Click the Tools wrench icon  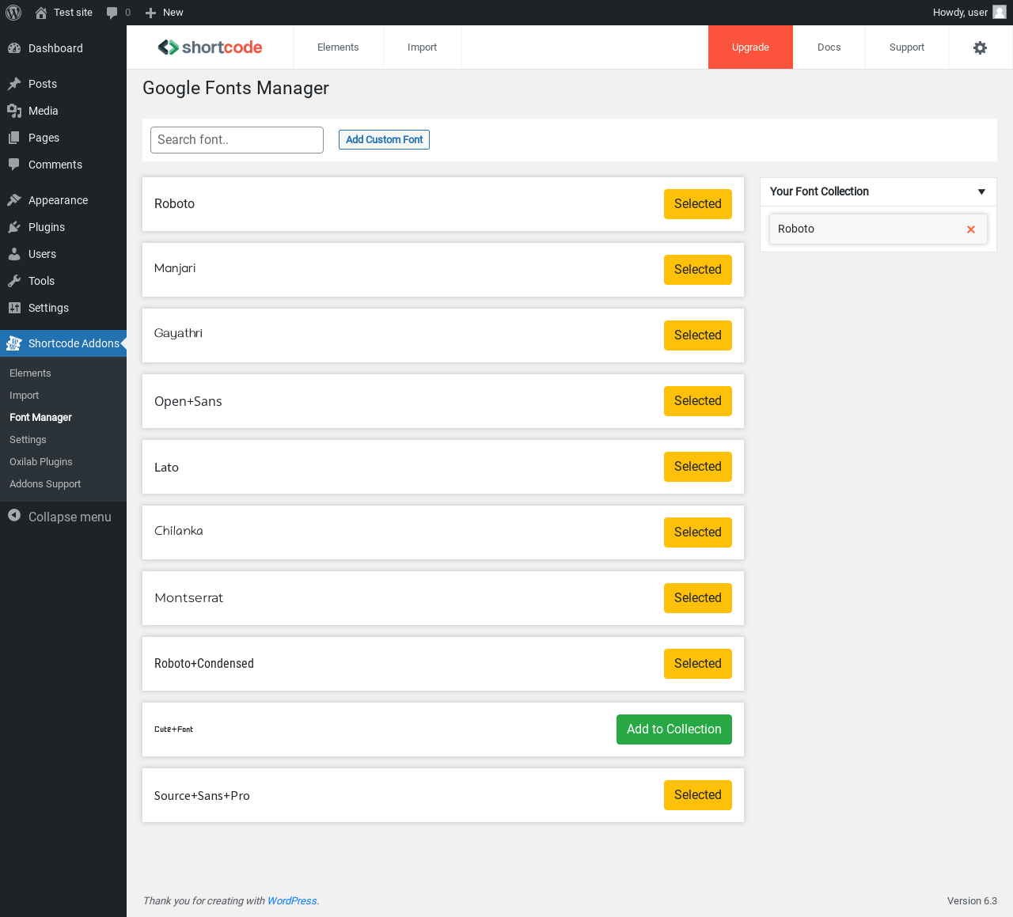(14, 281)
